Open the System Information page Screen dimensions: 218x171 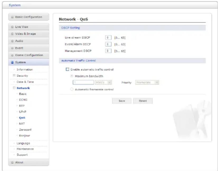tap(25, 69)
